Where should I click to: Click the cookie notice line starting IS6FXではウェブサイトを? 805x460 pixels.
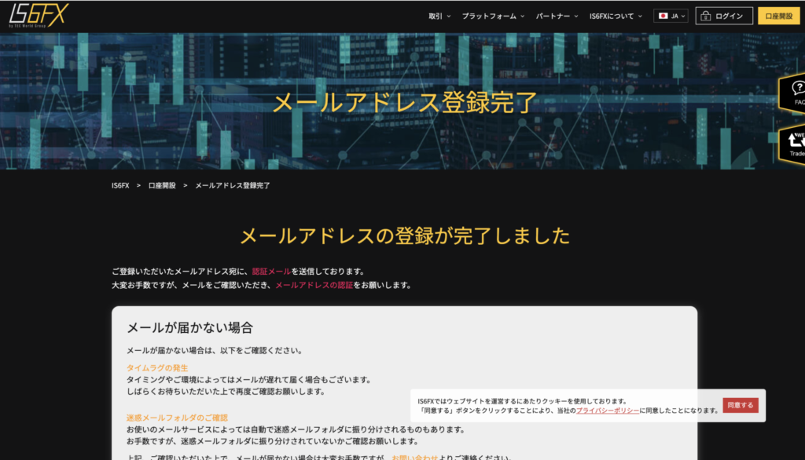coord(523,401)
